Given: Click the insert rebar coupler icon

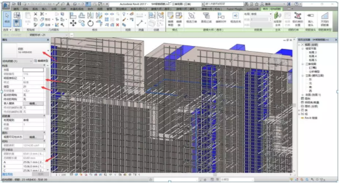Looking at the screenshot, I should click(x=310, y=19).
